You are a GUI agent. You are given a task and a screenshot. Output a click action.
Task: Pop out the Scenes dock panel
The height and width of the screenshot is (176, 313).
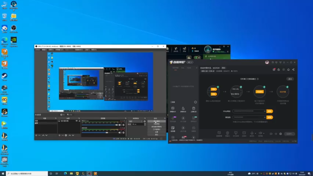[56, 119]
